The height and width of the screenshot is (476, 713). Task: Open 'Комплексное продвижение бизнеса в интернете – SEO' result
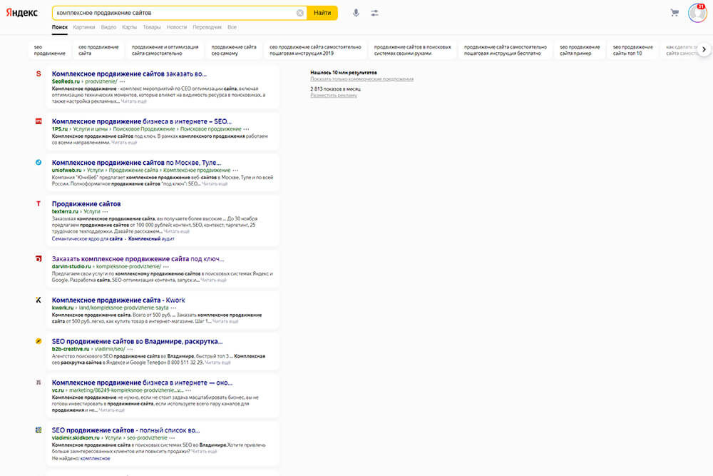pos(141,121)
